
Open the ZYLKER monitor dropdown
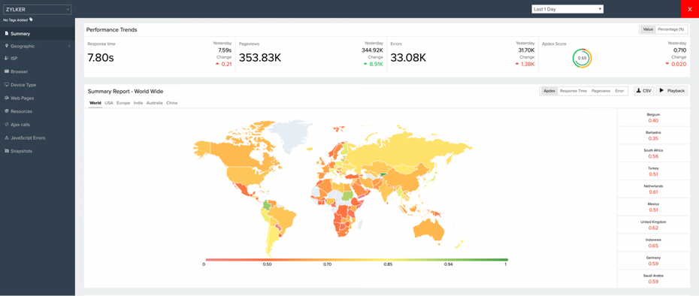pyautogui.click(x=37, y=9)
